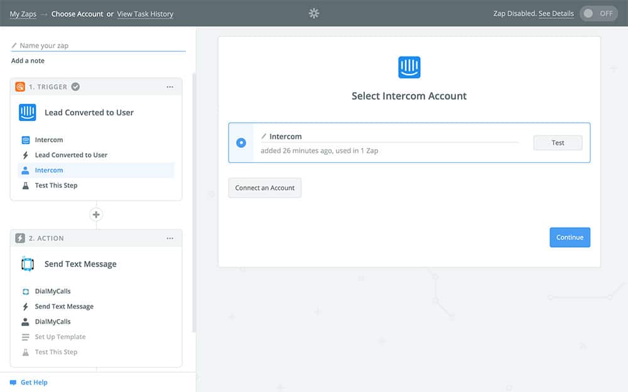Click the large Intercom logo above account selection
The height and width of the screenshot is (392, 628).
[409, 67]
